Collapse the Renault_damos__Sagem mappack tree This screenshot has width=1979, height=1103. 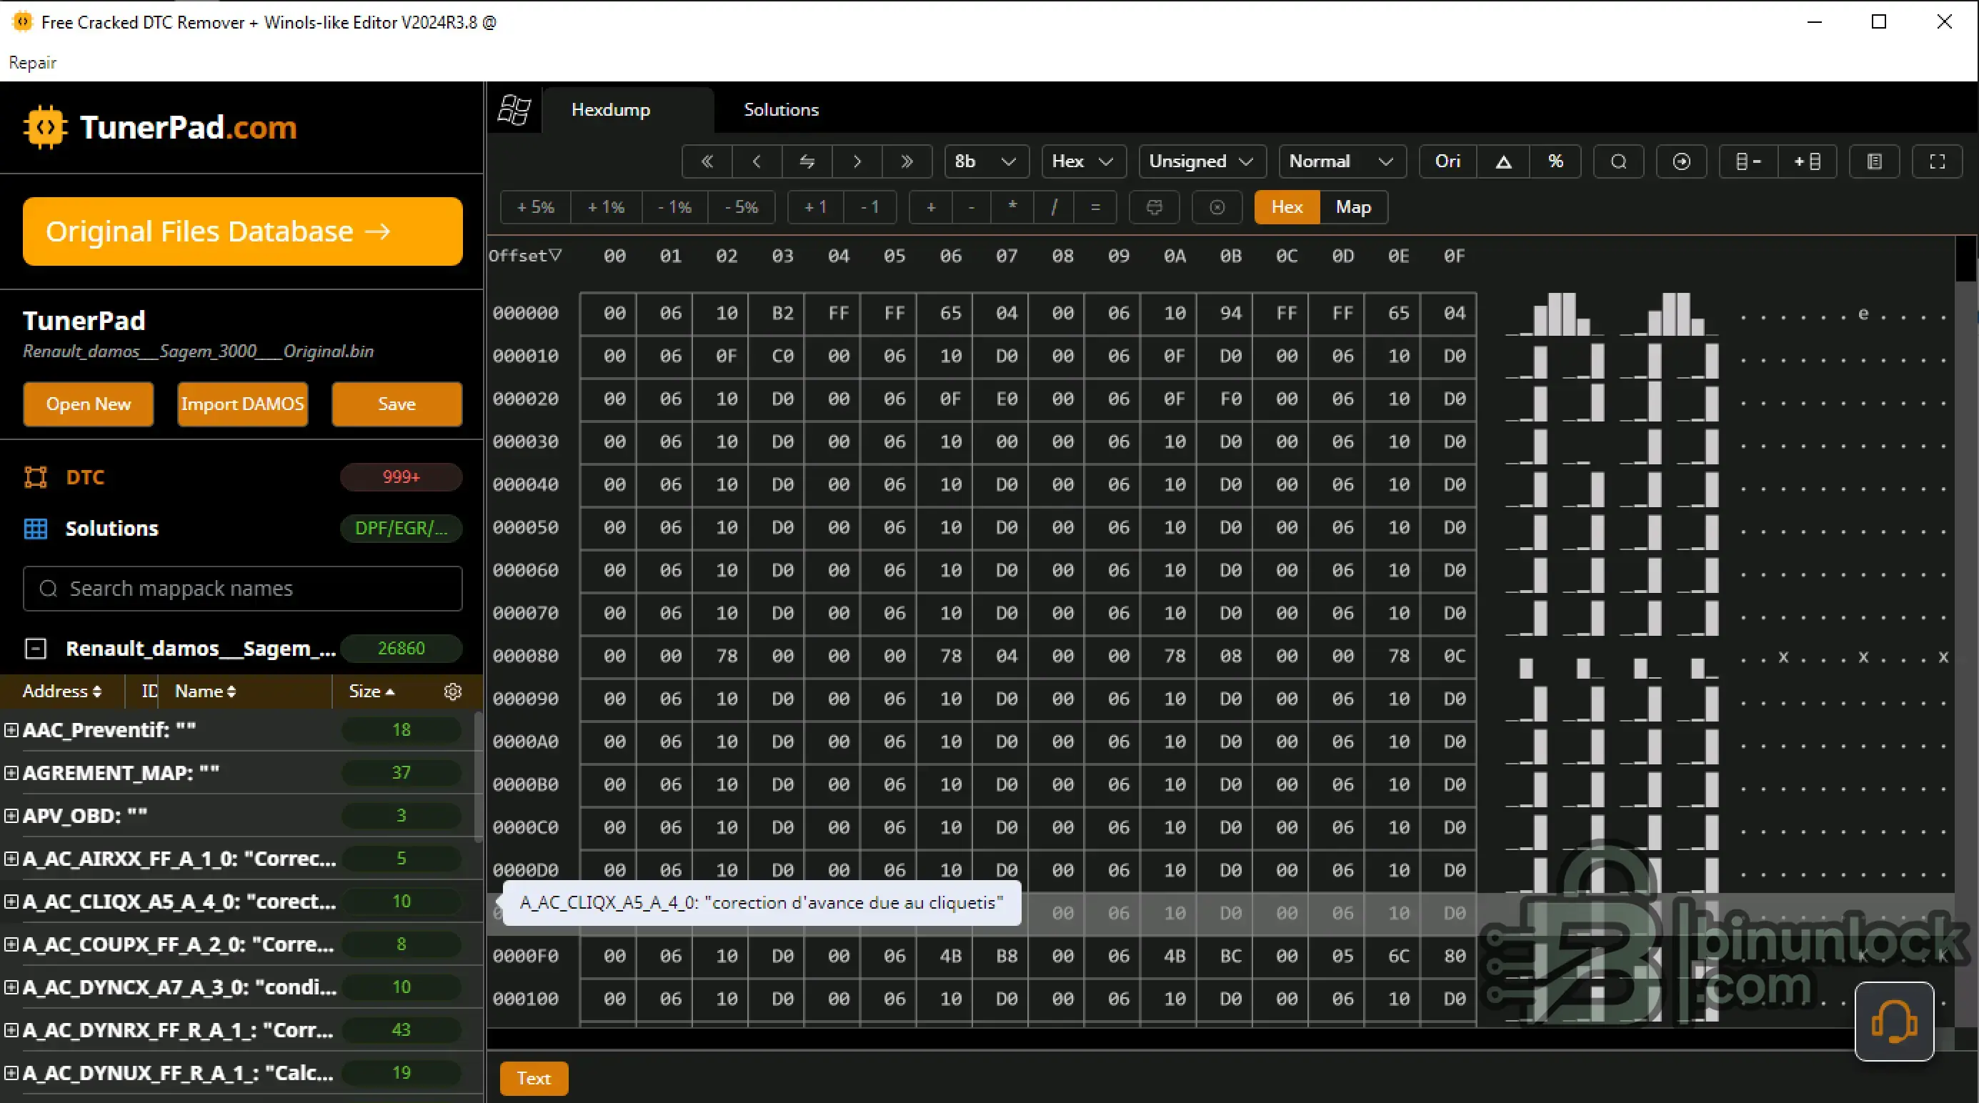[x=35, y=649]
